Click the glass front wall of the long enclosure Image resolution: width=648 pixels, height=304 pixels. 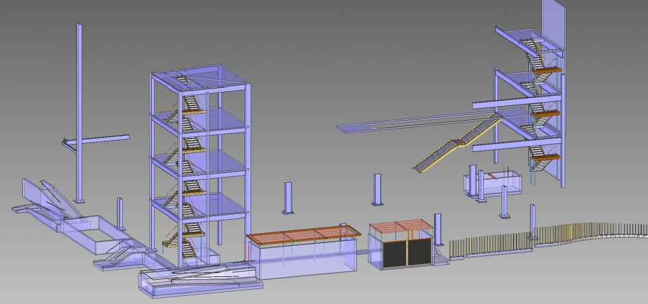pos(304,260)
